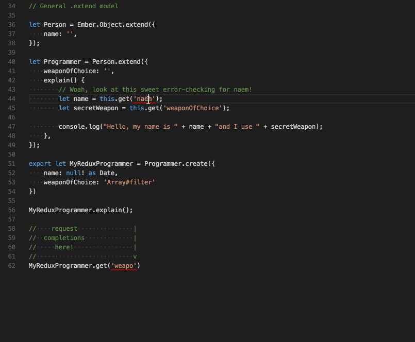Image resolution: width=415 pixels, height=342 pixels.
Task: Click line number 36 in the gutter
Action: point(12,25)
